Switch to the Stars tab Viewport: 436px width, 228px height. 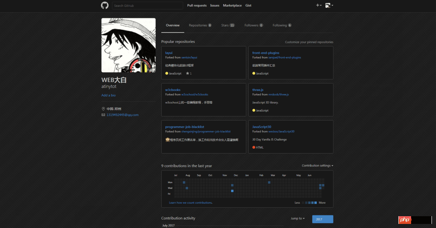tap(228, 25)
